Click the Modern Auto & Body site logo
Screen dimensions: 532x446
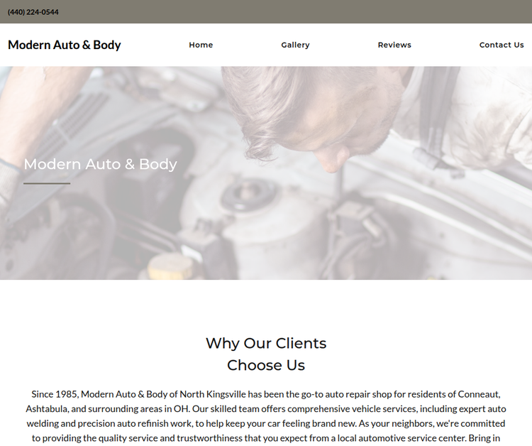(x=64, y=45)
